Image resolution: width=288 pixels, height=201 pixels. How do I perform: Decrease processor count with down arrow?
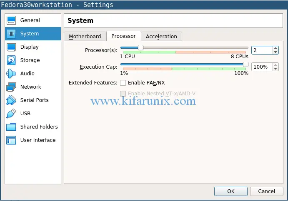click(x=275, y=52)
